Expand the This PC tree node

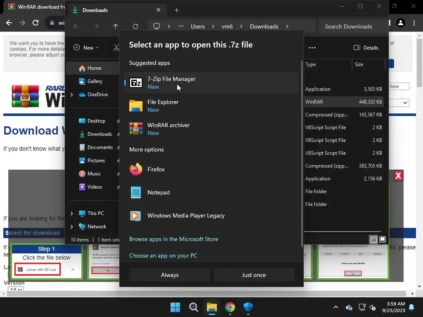(71, 213)
